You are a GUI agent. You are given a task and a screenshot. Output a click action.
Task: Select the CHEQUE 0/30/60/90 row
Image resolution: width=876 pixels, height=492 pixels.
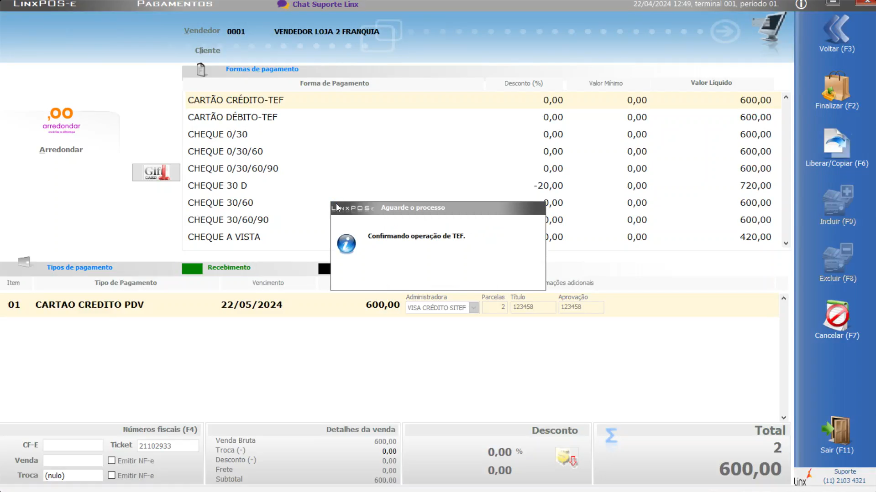click(482, 169)
